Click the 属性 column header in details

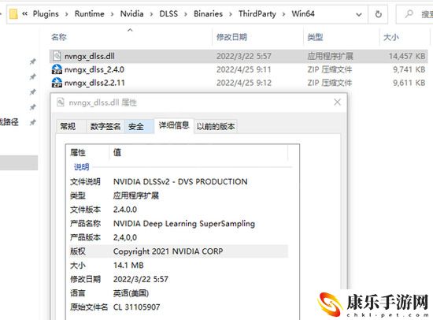(x=78, y=152)
